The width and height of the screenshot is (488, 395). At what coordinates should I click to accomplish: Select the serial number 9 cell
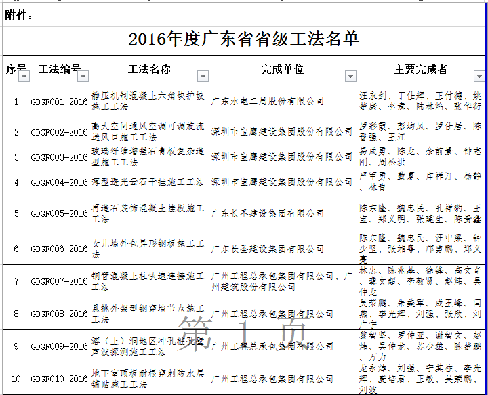pos(16,346)
